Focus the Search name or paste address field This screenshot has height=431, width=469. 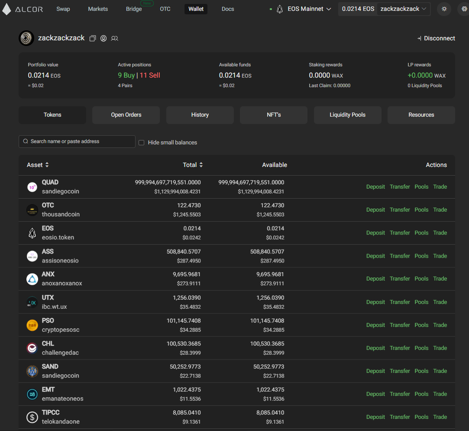click(77, 141)
